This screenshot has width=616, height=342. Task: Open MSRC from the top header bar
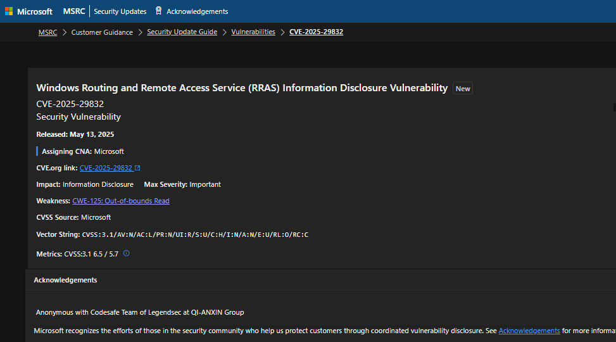point(74,11)
